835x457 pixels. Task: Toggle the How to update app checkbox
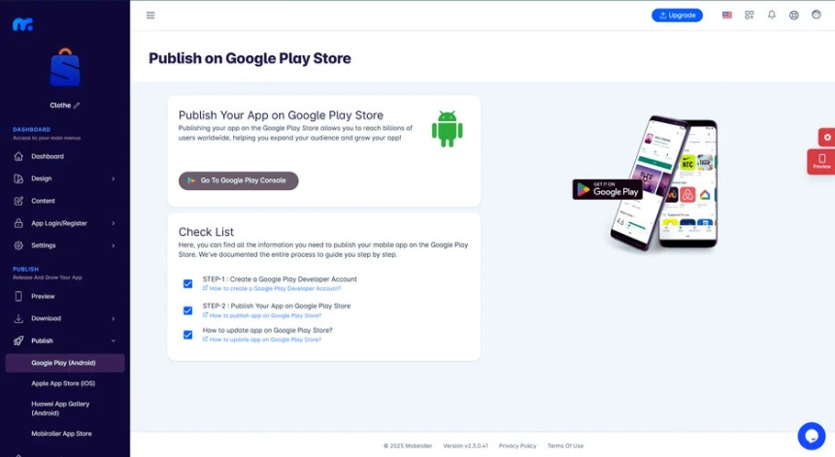[188, 335]
